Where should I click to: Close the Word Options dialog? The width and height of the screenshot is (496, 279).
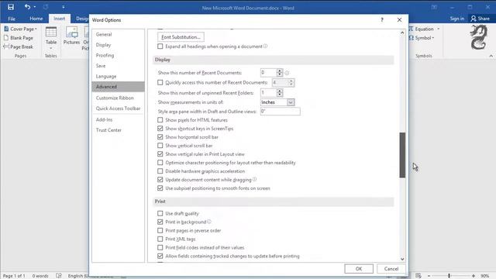400,20
